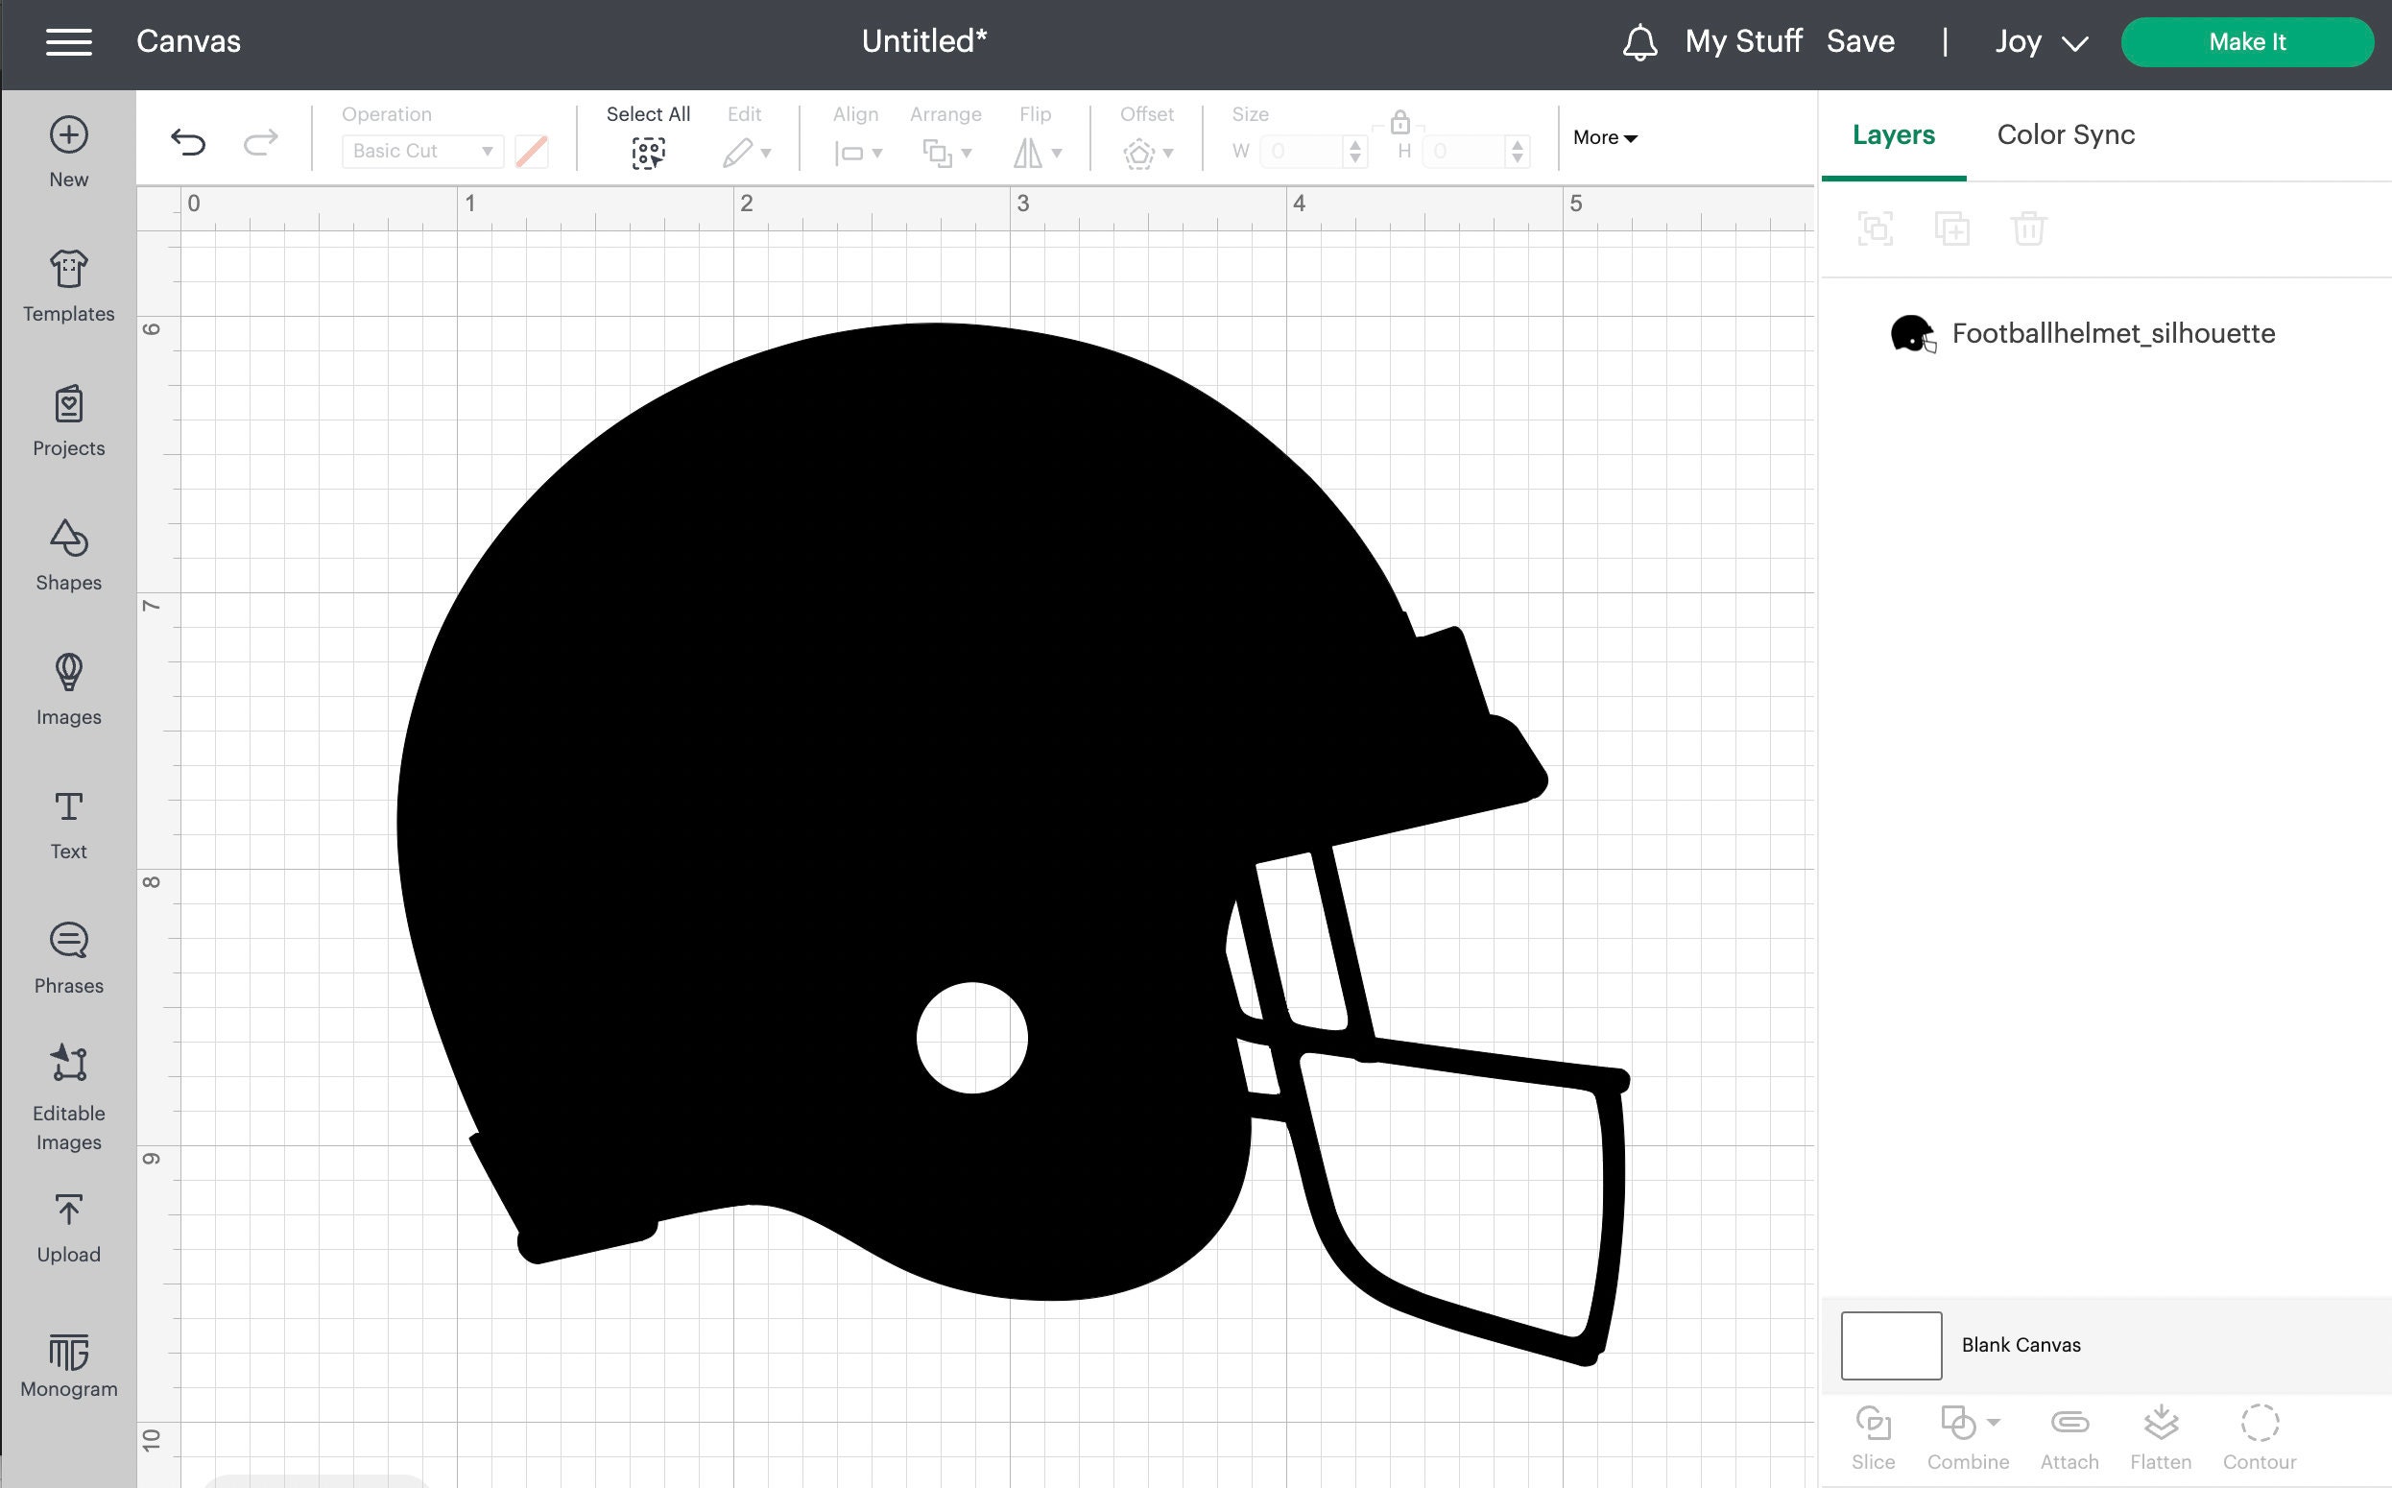Open the hamburger main menu
Viewport: 2392px width, 1488px height.
[x=69, y=41]
